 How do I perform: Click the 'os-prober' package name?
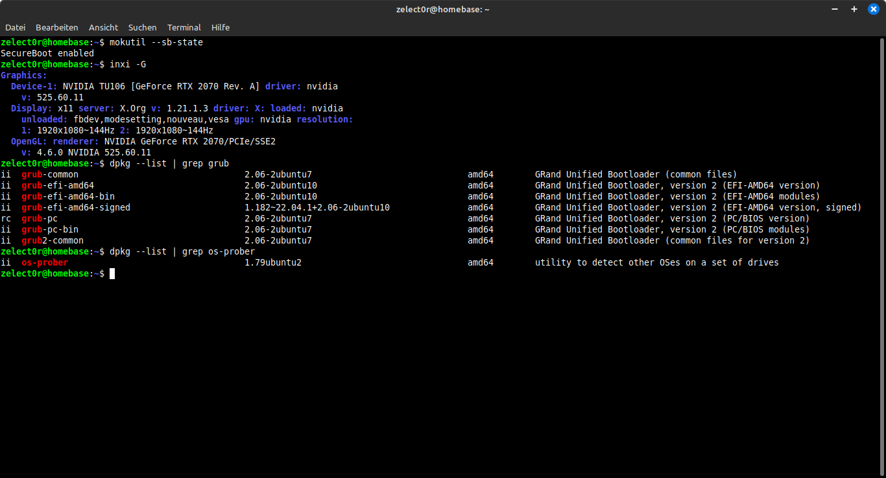point(45,262)
